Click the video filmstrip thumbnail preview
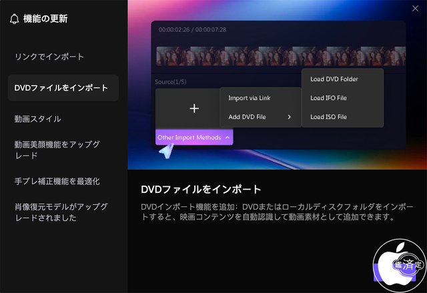Viewport: 427px width, 293px height. 281,56
